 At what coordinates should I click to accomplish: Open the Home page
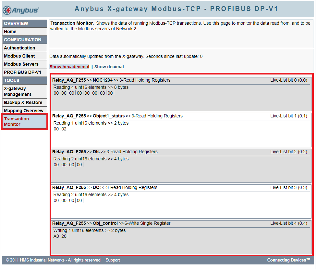pyautogui.click(x=24, y=32)
